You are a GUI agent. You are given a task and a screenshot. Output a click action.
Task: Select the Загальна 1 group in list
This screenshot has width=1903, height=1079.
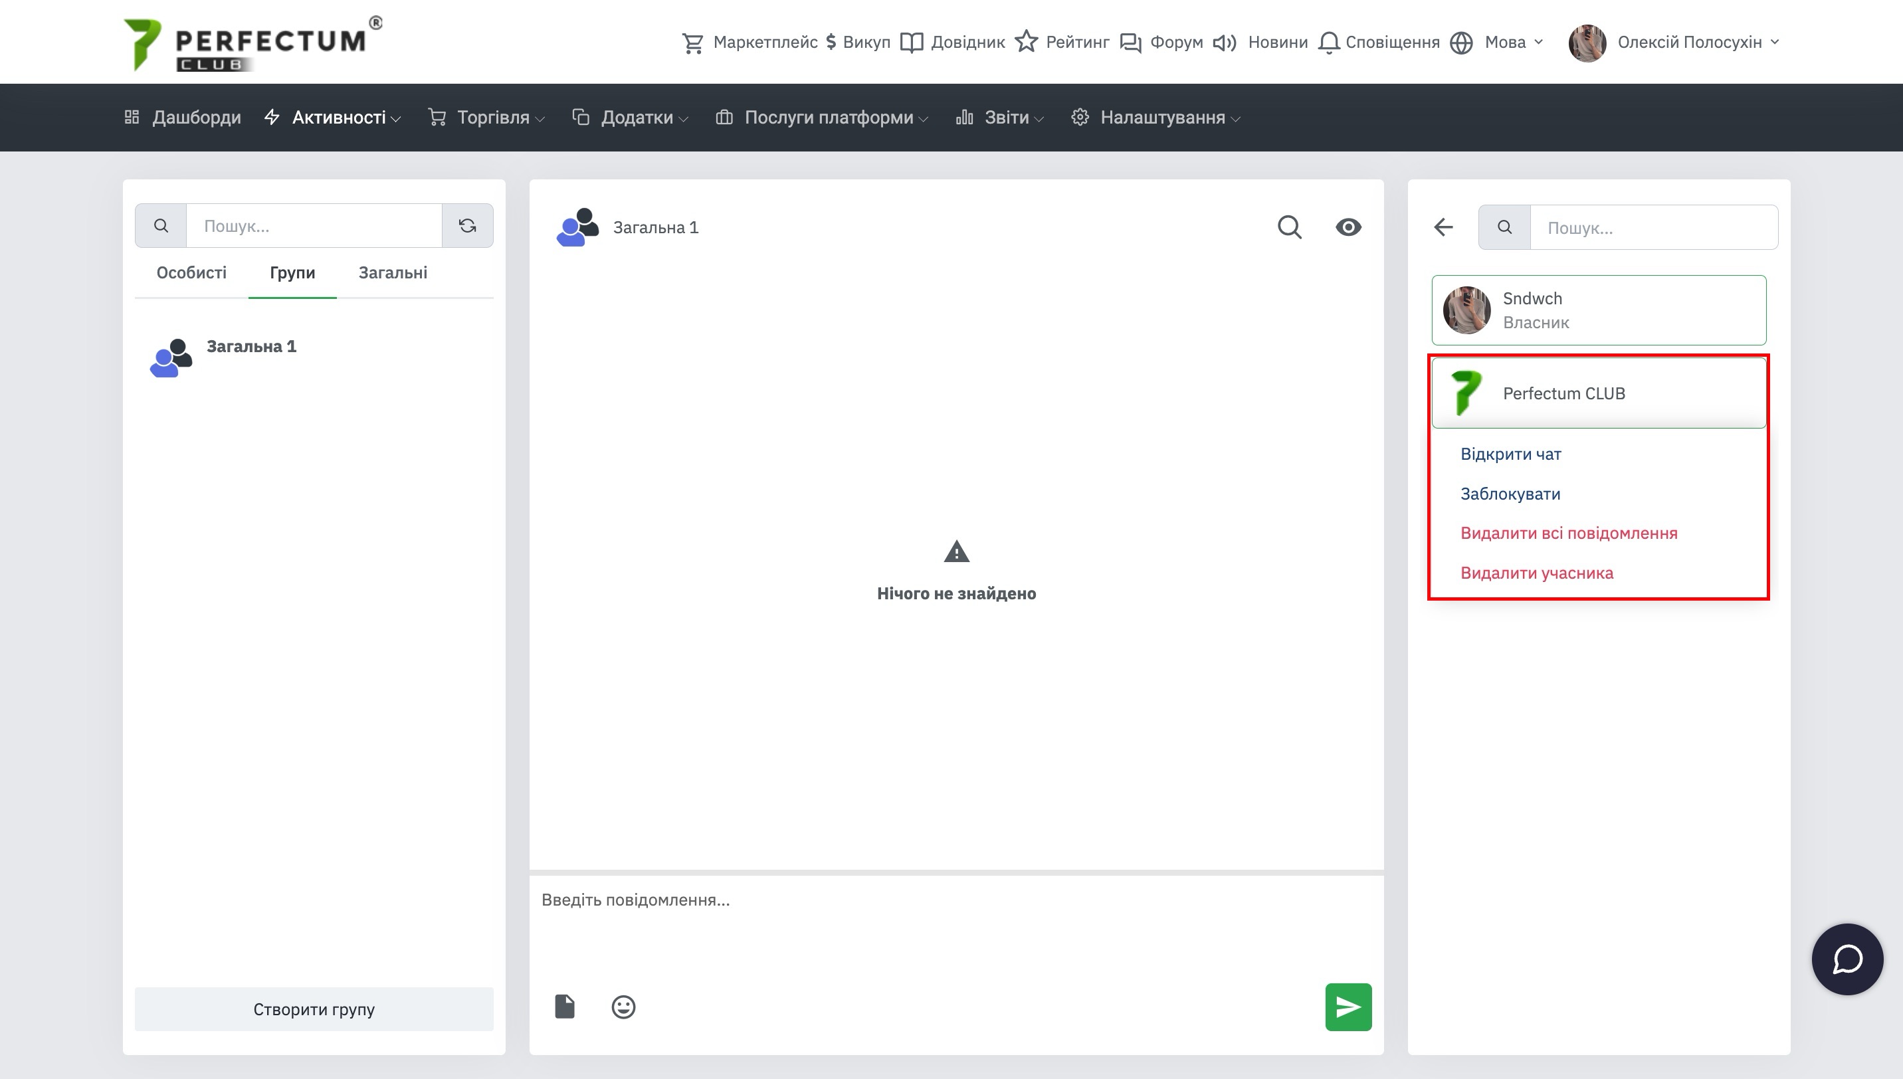250,347
